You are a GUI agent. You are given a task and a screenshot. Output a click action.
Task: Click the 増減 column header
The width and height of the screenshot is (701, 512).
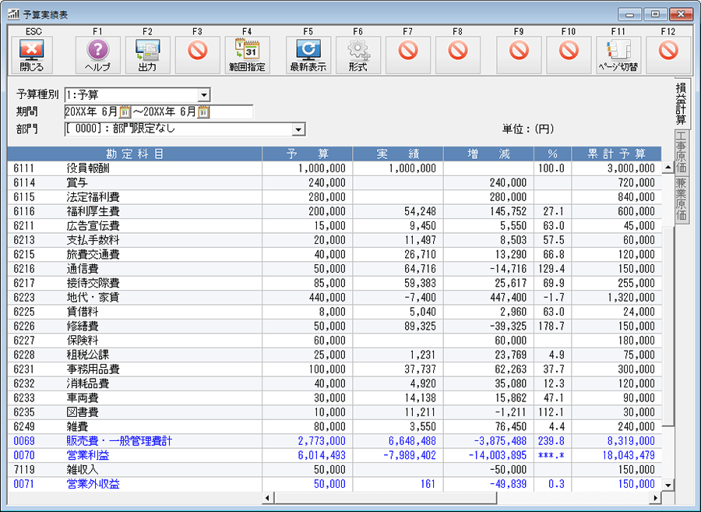click(x=488, y=154)
